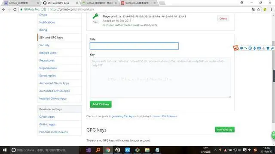This screenshot has height=154, width=275.
Task: Open the translate page icon in address bar
Action: [x=253, y=9]
